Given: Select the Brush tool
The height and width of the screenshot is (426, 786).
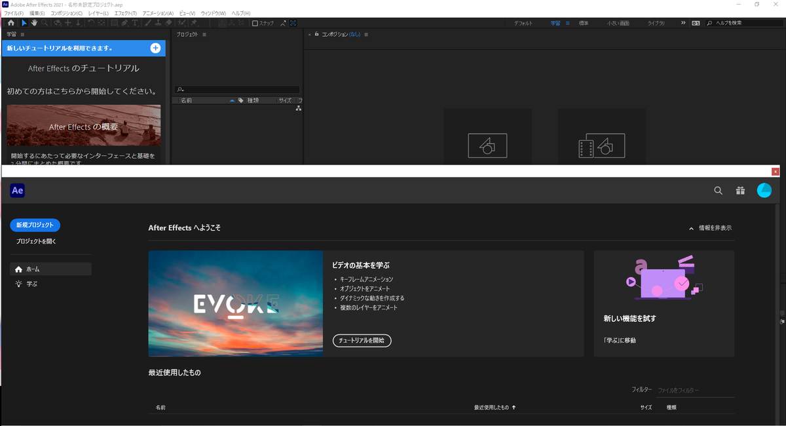Looking at the screenshot, I should click(149, 23).
